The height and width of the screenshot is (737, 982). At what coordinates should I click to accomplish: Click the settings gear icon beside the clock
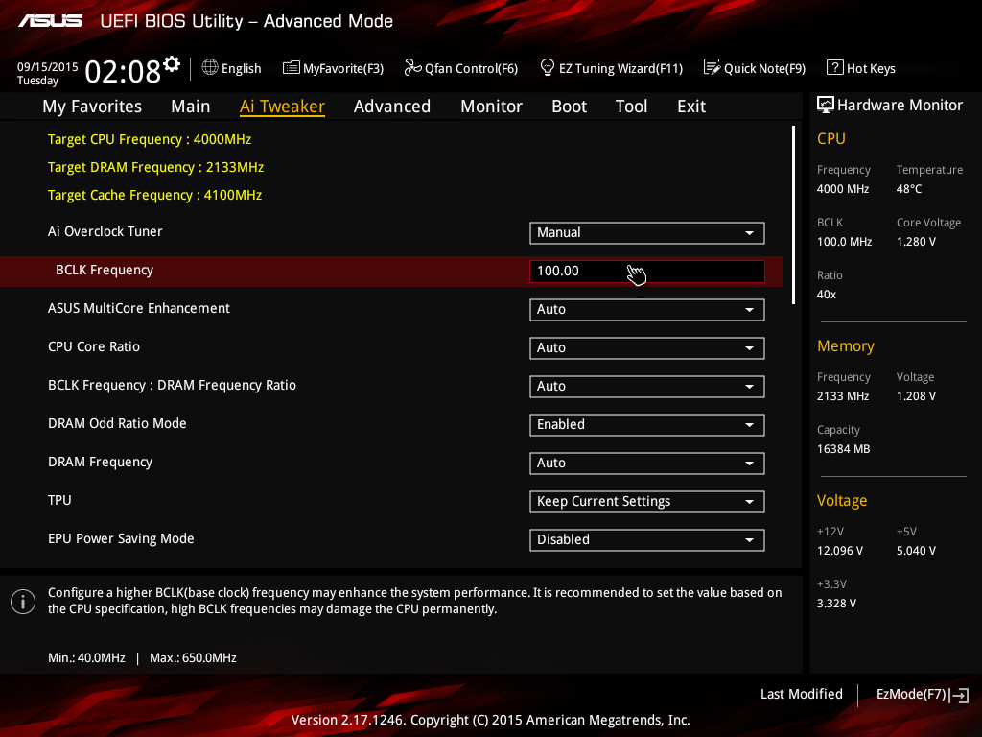pyautogui.click(x=172, y=64)
